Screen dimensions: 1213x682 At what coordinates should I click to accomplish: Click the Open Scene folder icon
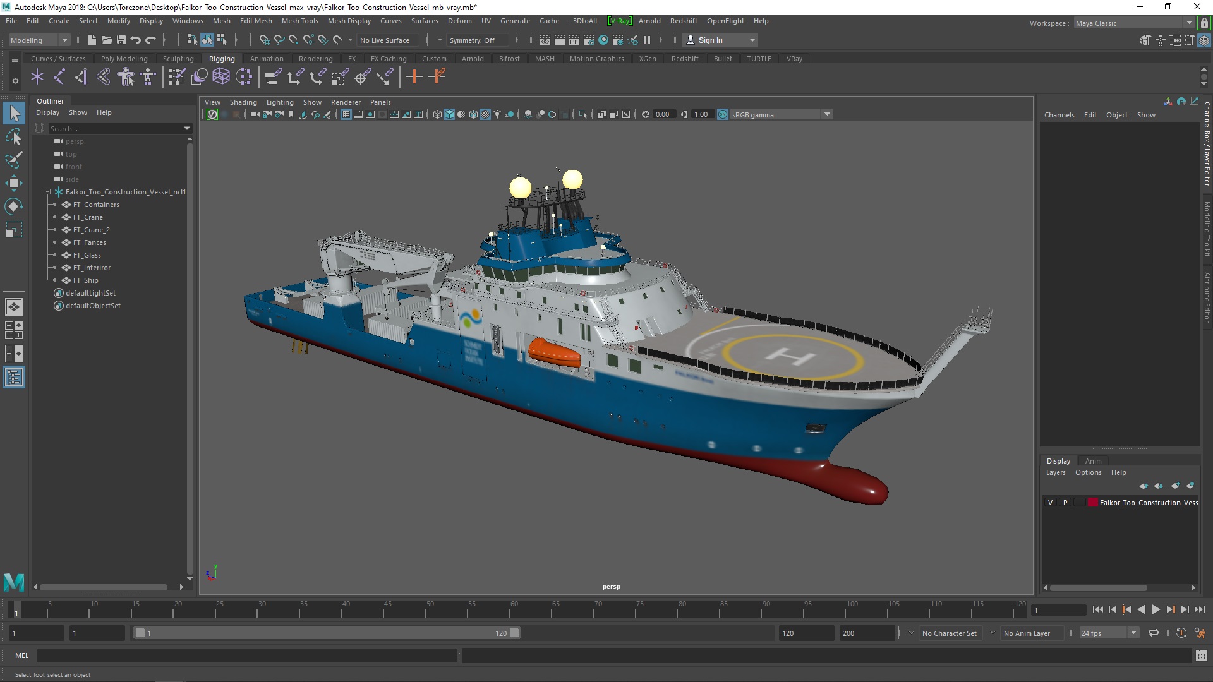point(106,40)
